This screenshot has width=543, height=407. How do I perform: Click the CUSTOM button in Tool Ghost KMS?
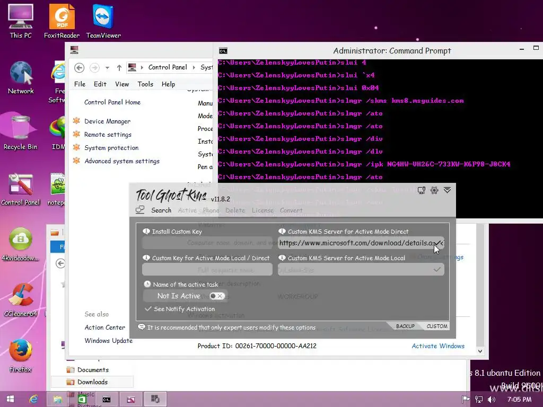coord(437,326)
